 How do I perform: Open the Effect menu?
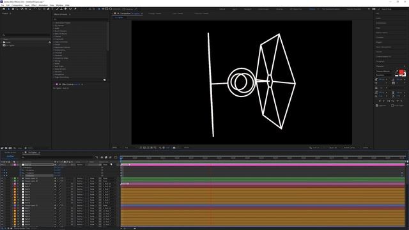point(34,5)
